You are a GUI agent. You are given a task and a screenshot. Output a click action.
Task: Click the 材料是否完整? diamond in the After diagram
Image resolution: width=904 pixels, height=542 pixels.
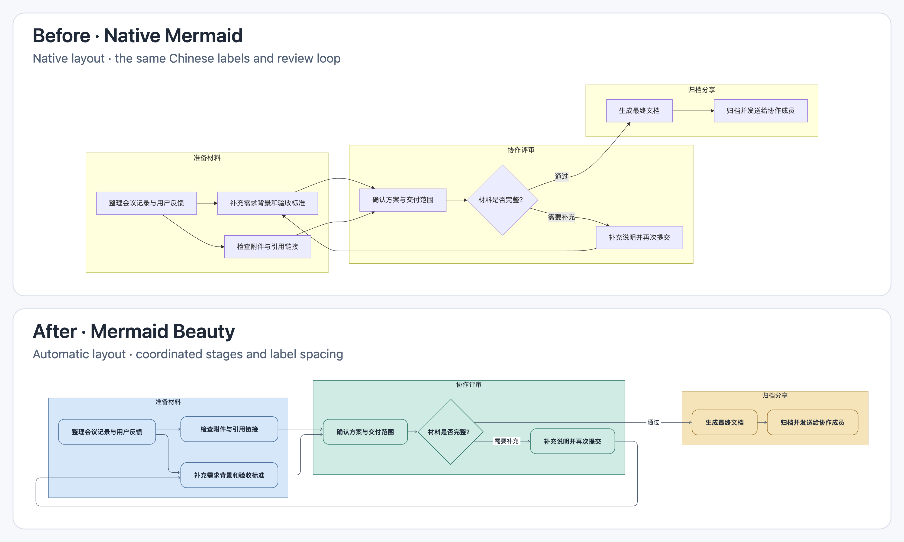tap(451, 432)
